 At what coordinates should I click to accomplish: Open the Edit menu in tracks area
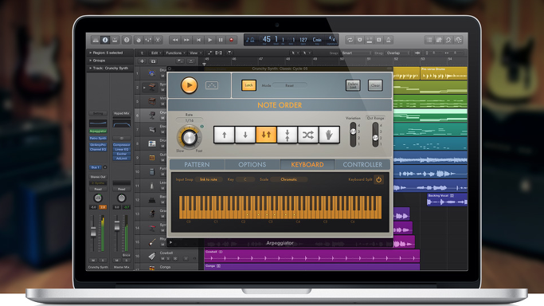[155, 53]
